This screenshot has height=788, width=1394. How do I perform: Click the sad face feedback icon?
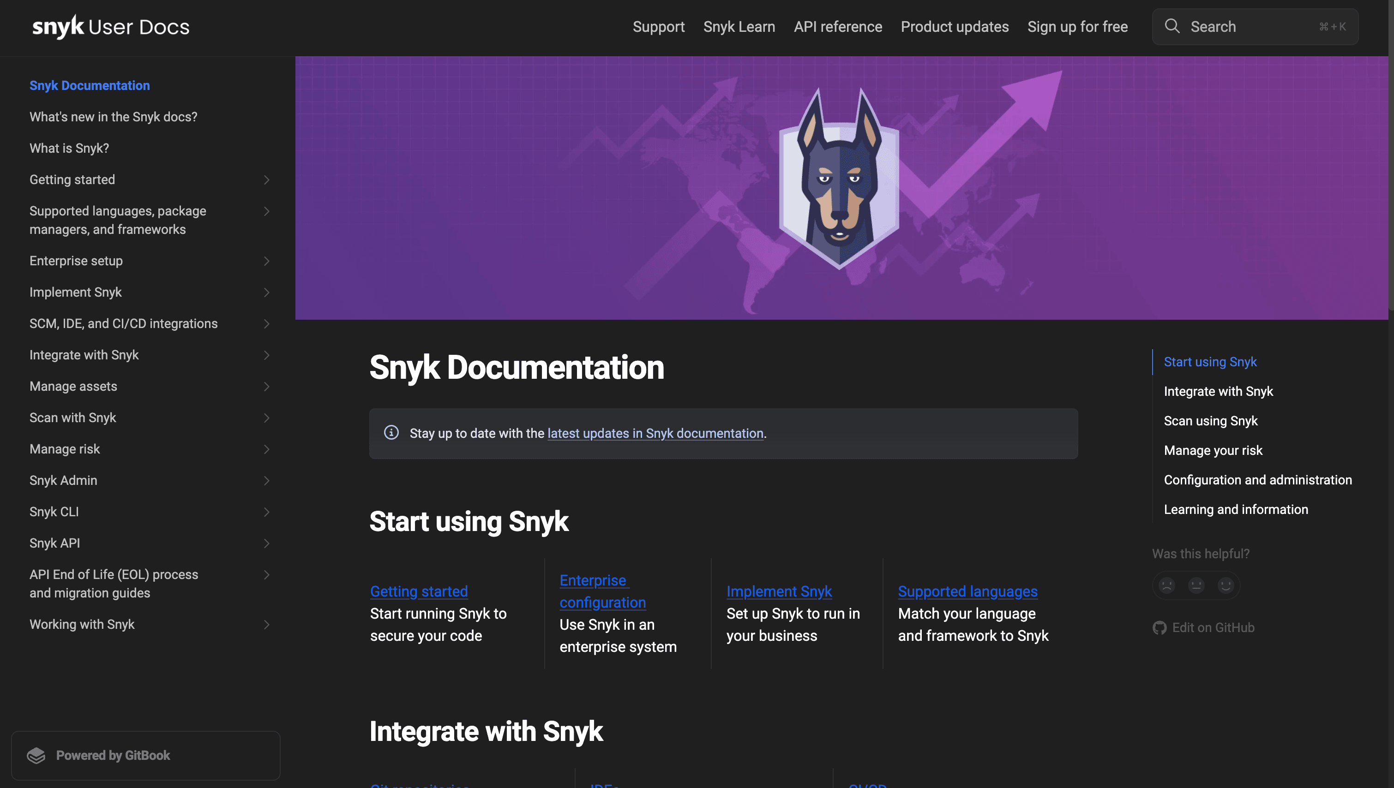1166,585
